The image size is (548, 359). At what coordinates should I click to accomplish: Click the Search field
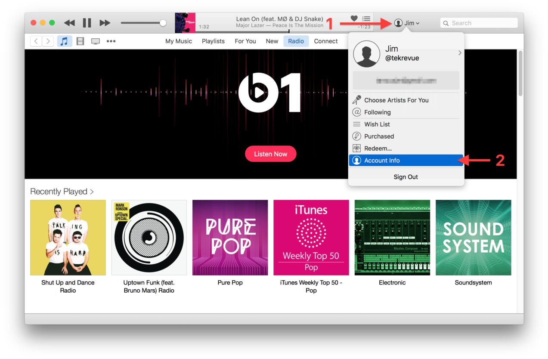479,23
